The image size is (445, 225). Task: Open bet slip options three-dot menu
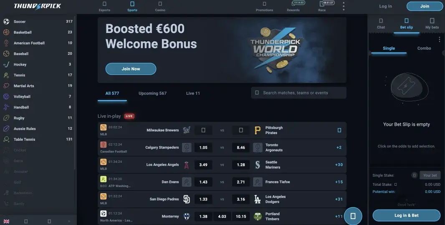(x=440, y=39)
